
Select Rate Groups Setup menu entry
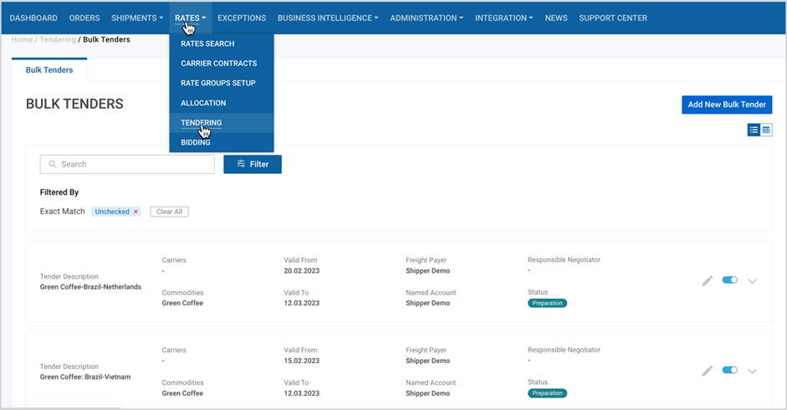point(222,83)
